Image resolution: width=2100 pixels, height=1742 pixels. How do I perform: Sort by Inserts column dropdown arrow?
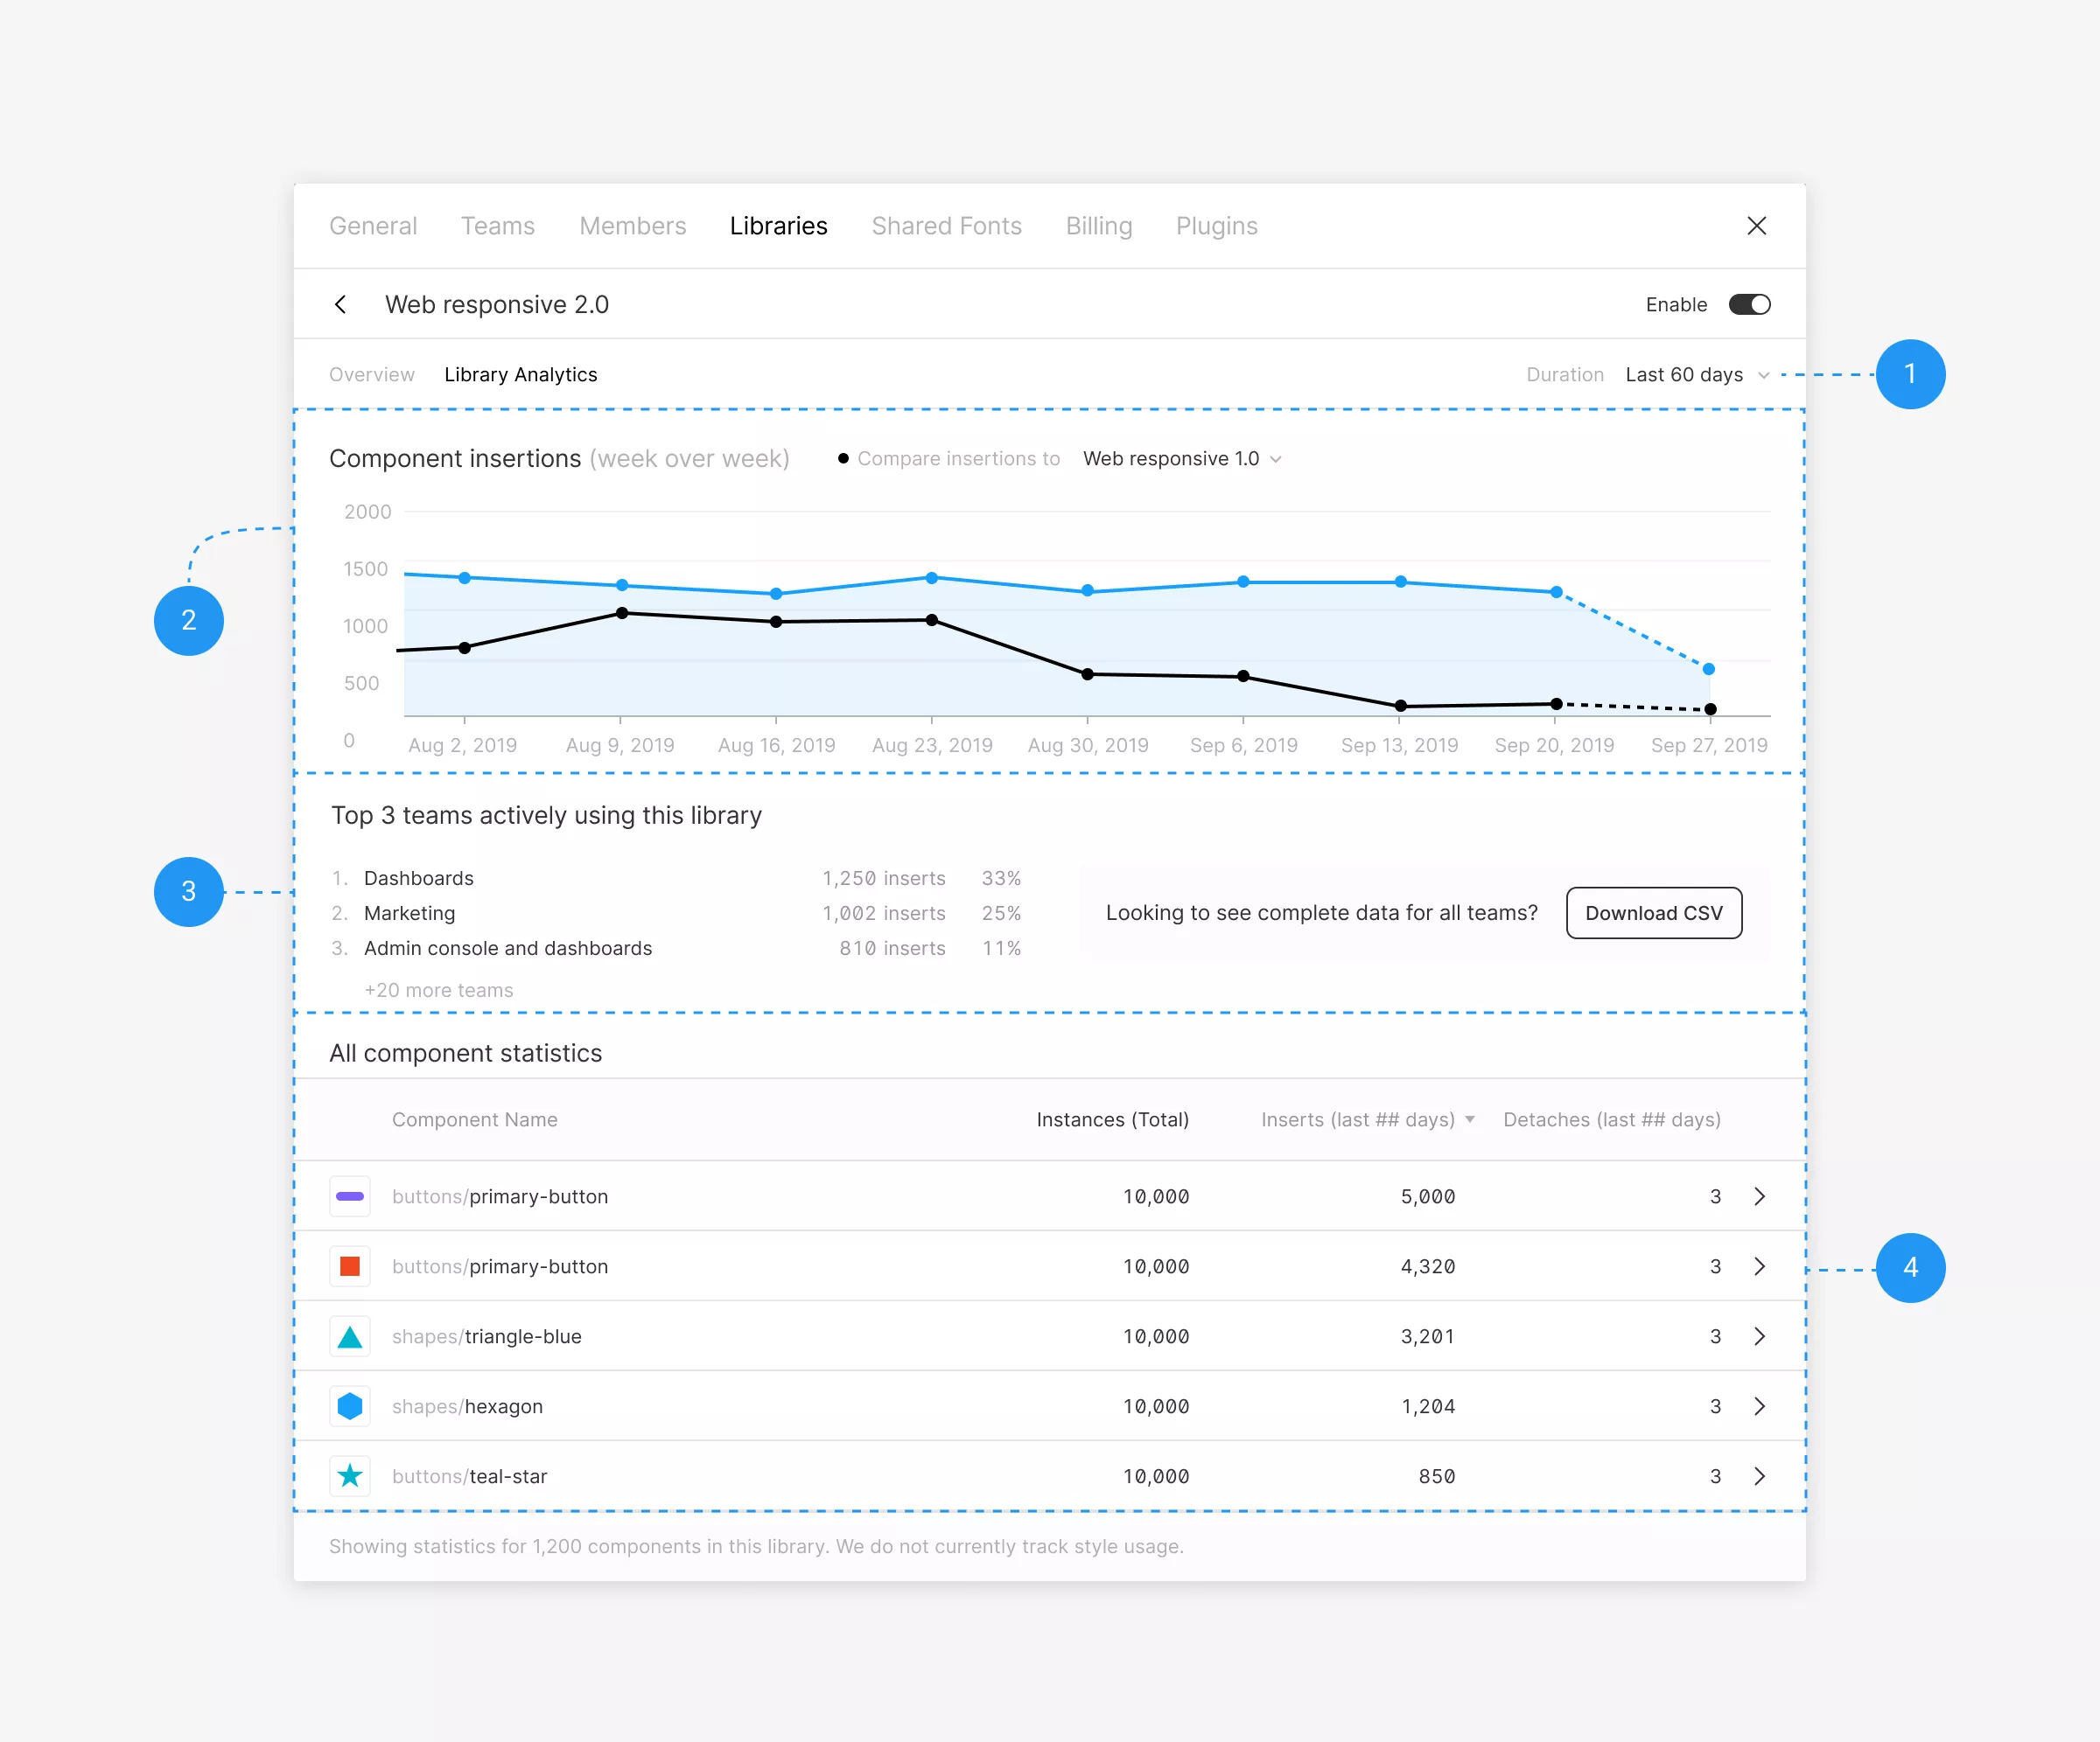(x=1469, y=1119)
